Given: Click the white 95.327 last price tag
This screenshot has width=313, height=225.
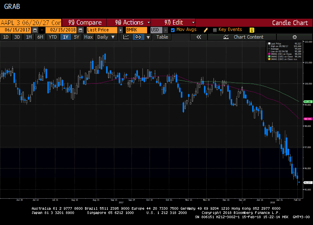Looking at the screenshot, I should tap(307, 183).
